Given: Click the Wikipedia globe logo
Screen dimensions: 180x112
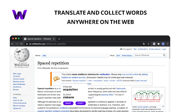Looking at the screenshot, I should coord(22,55).
